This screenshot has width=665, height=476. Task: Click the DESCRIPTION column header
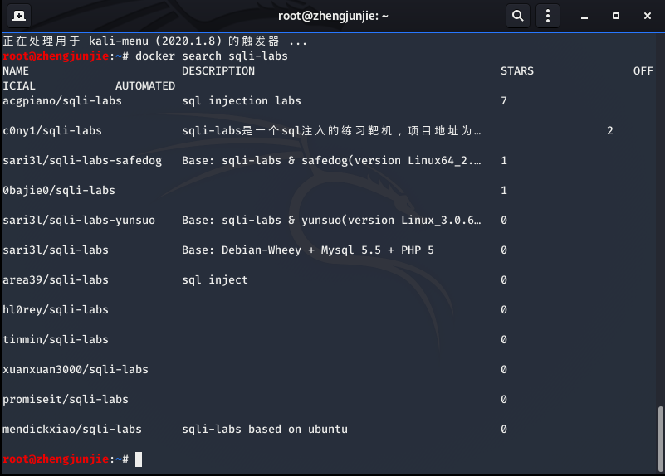tap(218, 70)
